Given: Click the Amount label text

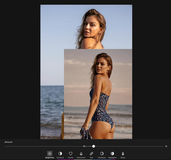Looking at the screenshot, I should click(x=9, y=142).
